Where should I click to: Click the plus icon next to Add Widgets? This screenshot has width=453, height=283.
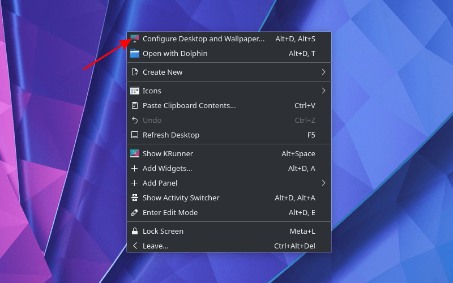click(x=135, y=168)
